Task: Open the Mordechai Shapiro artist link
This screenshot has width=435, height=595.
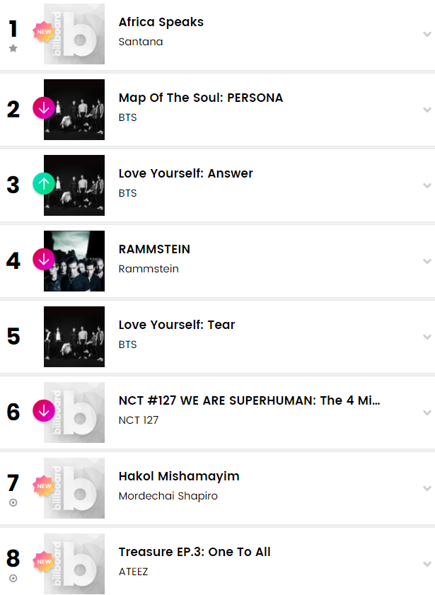Action: point(168,496)
